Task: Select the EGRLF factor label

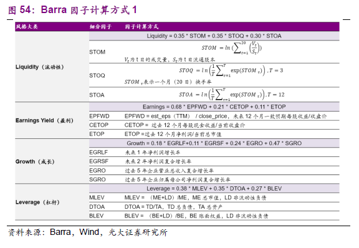Action: pos(98,152)
